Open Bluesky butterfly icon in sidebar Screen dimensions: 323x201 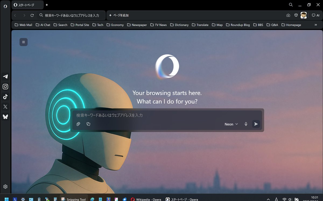[x=5, y=117]
